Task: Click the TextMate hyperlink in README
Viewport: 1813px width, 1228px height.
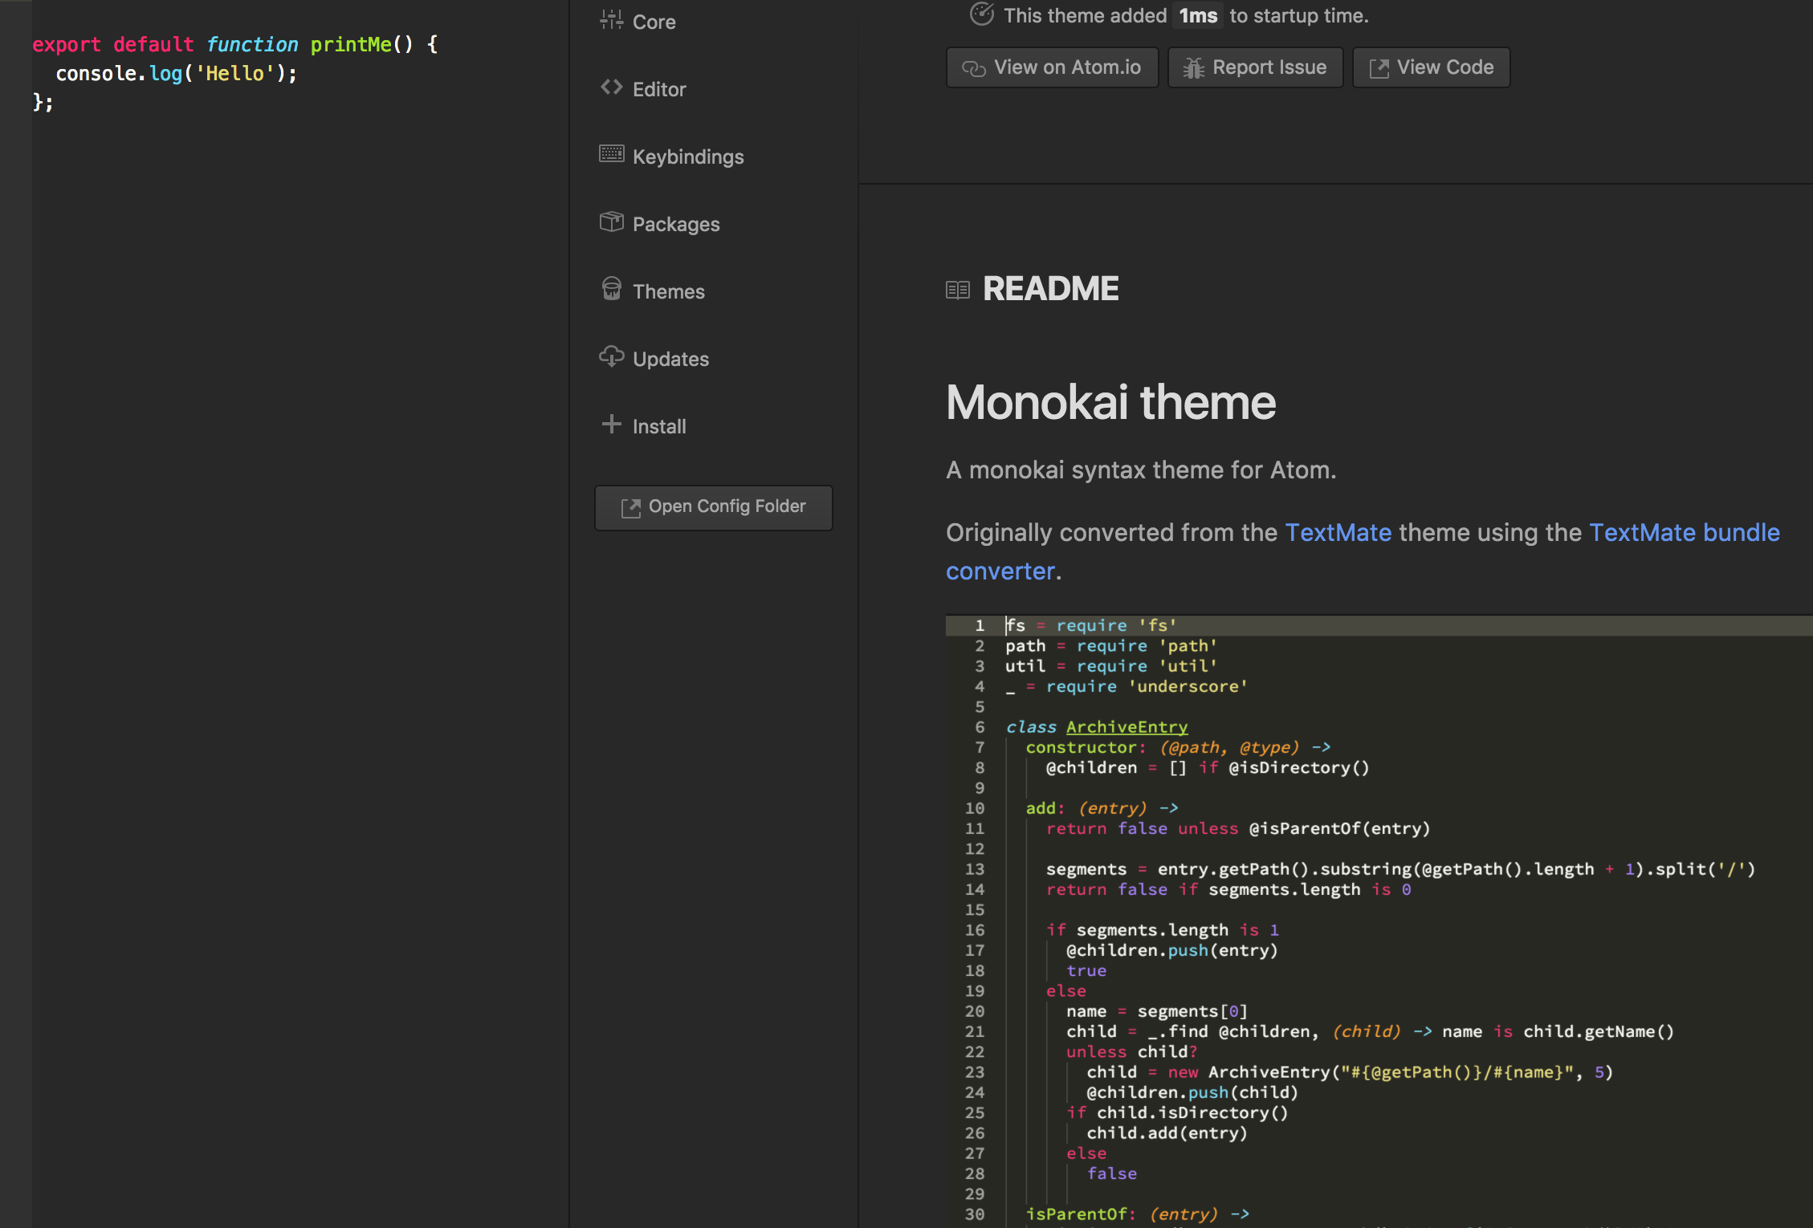Action: 1338,533
